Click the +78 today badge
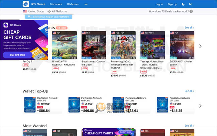The width and height of the screenshot is (217, 136). [x=62, y=28]
